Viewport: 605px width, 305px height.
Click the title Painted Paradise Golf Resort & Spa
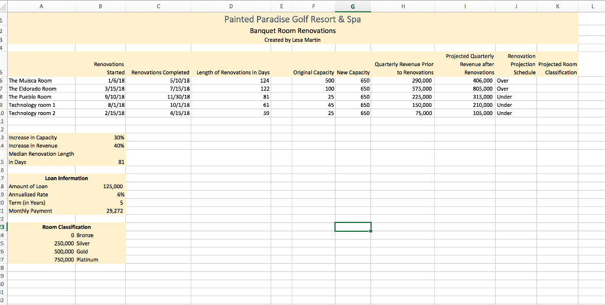coord(292,19)
